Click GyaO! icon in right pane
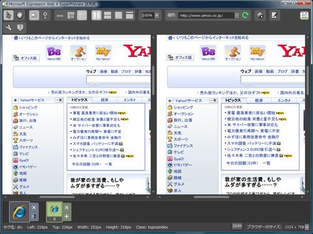Image resolution: width=313 pixels, height=234 pixels. [170, 159]
